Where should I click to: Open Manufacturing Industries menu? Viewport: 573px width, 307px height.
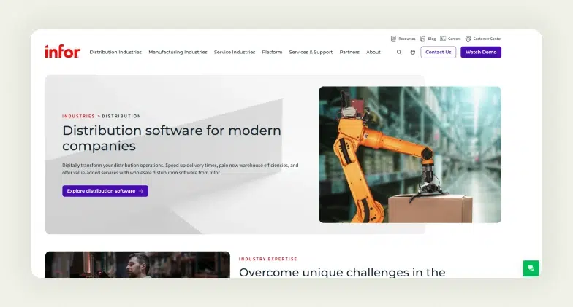pyautogui.click(x=178, y=53)
